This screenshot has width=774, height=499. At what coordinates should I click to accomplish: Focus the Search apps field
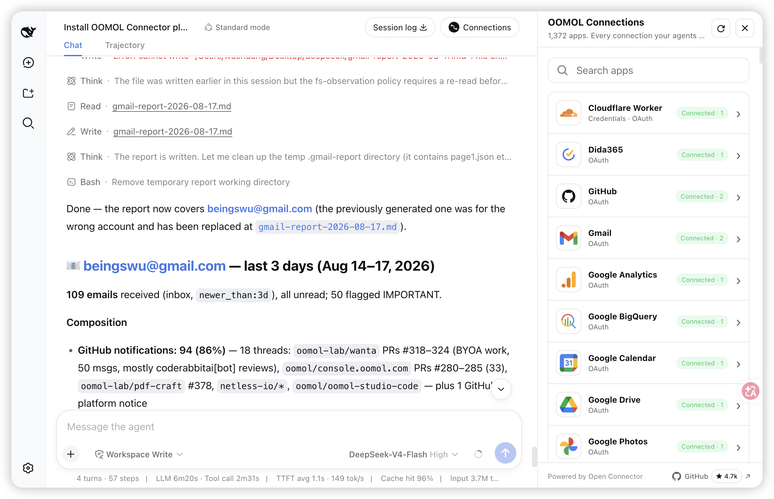[x=648, y=70]
